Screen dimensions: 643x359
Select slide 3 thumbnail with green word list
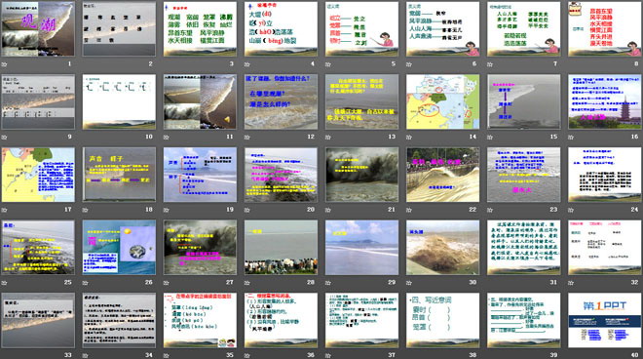click(x=200, y=28)
